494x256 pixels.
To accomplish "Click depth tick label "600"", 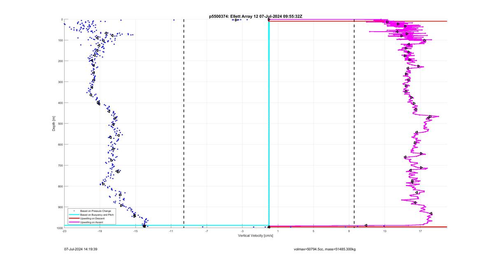I will tap(60, 144).
